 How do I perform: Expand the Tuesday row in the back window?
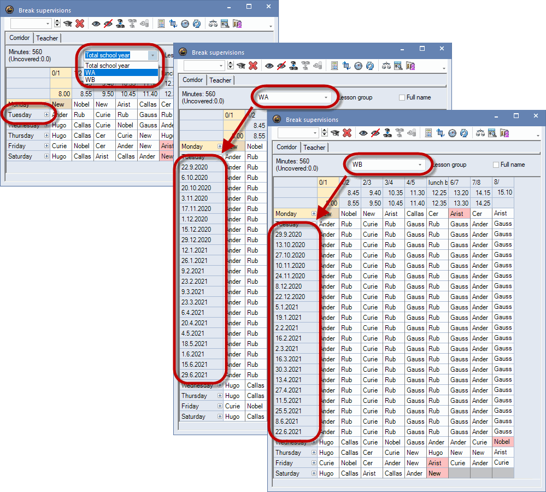pos(46,115)
